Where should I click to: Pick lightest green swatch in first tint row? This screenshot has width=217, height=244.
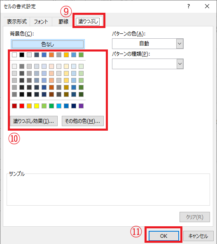(x=81, y=66)
